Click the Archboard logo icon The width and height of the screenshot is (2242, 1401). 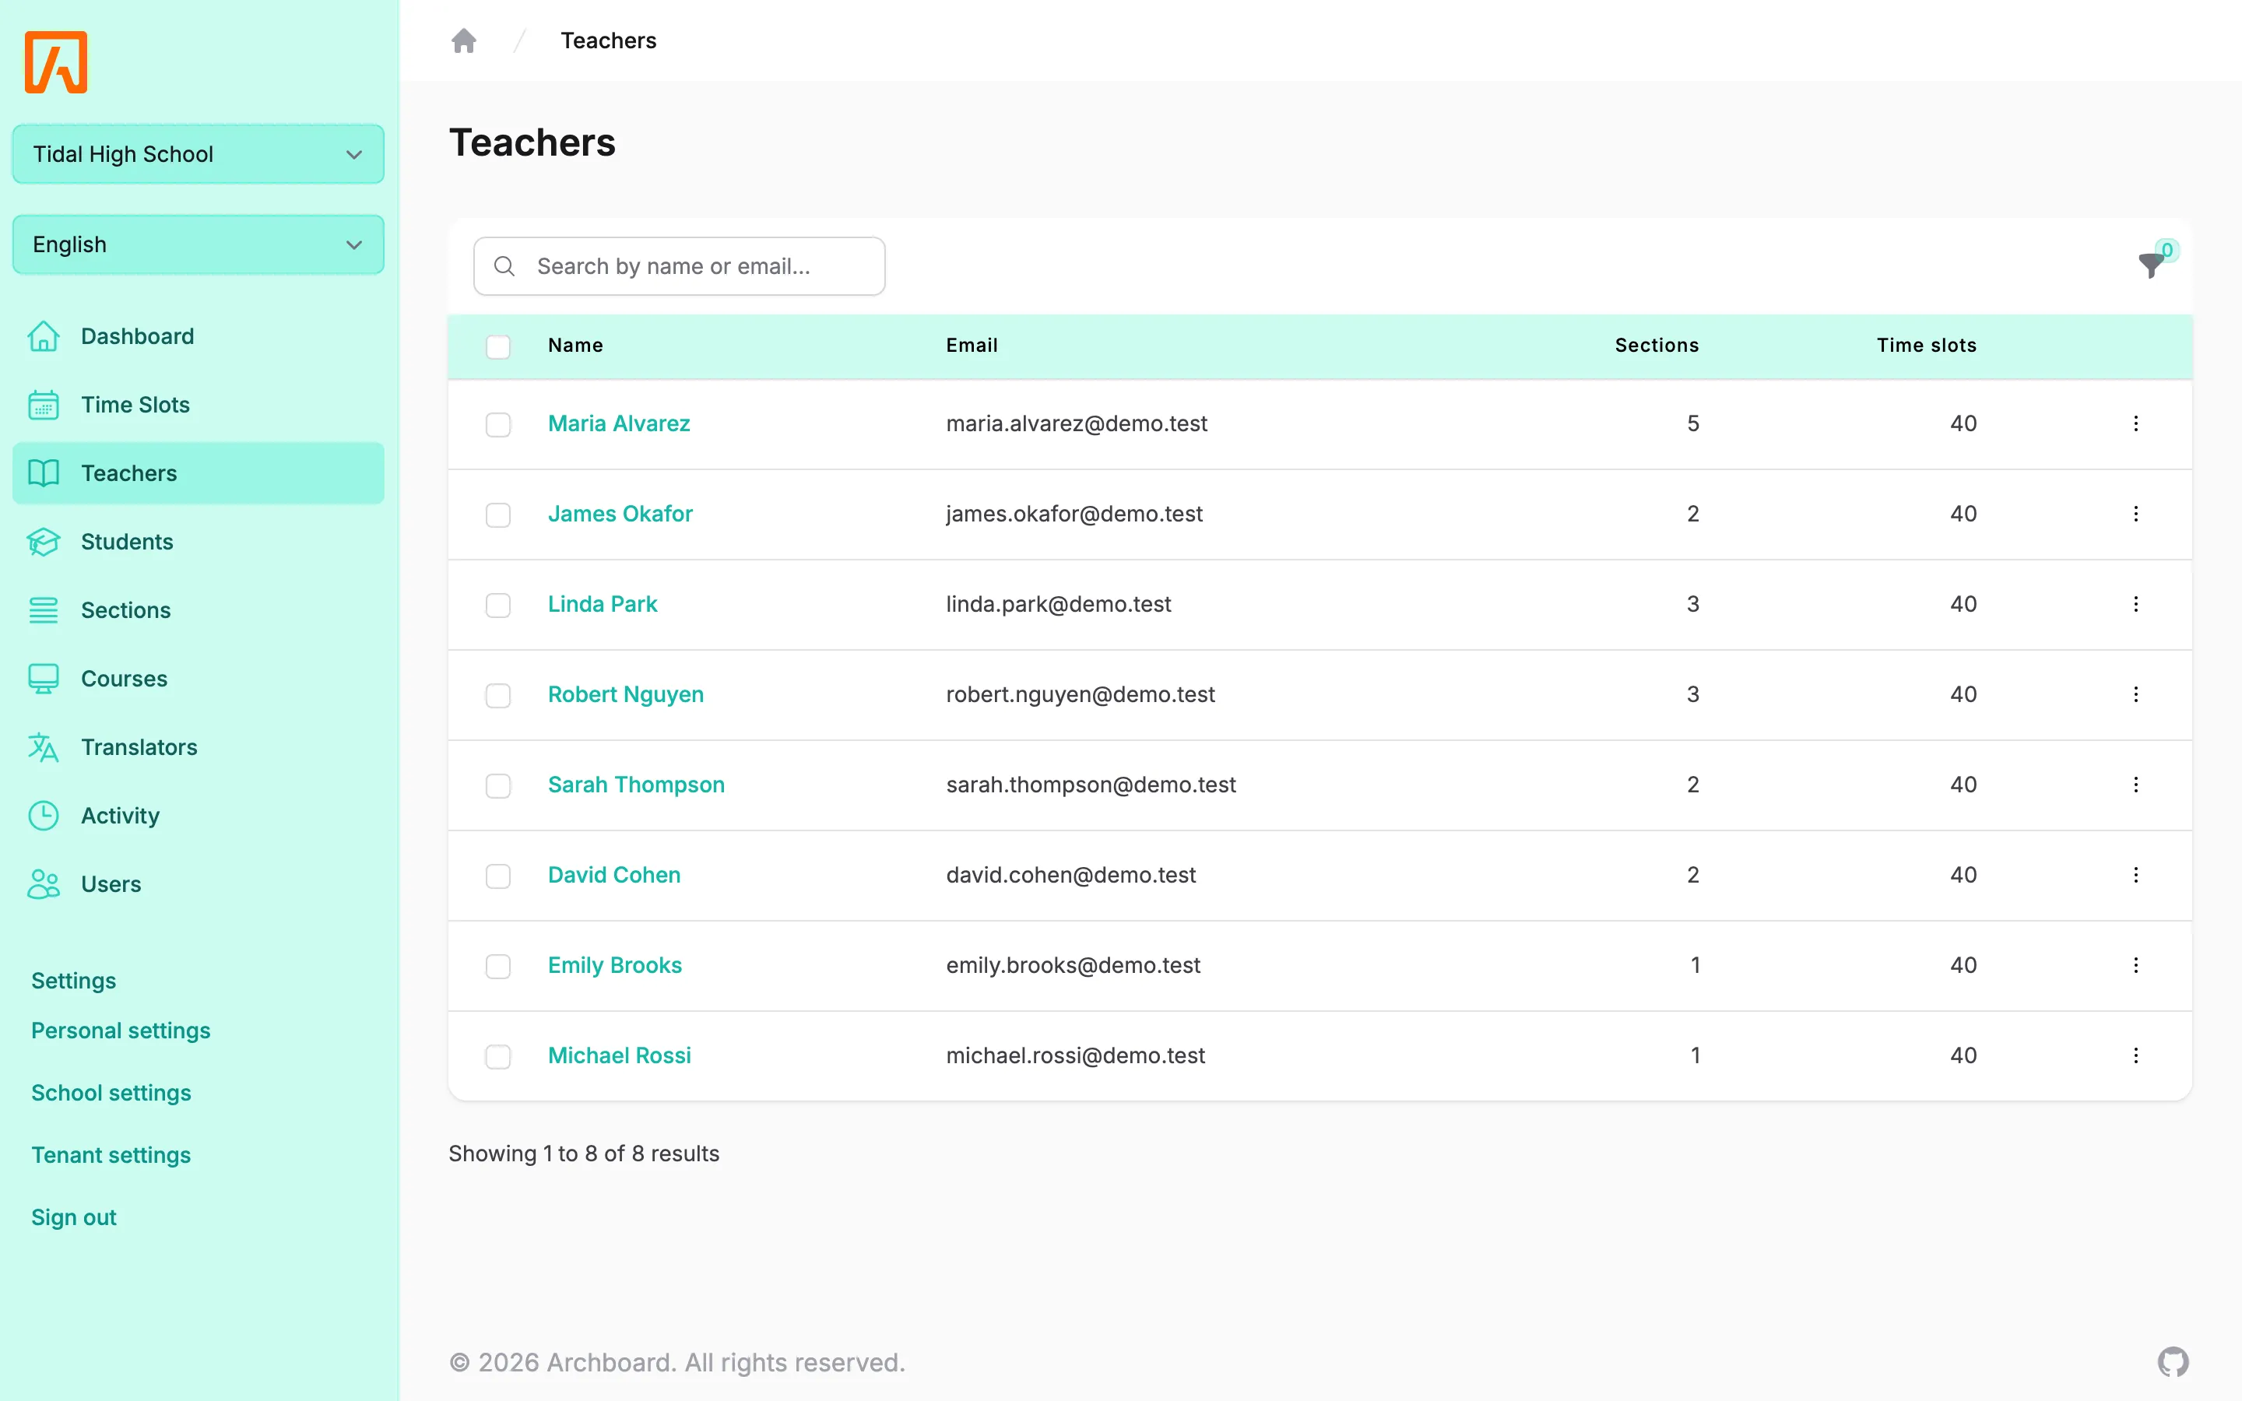click(55, 62)
